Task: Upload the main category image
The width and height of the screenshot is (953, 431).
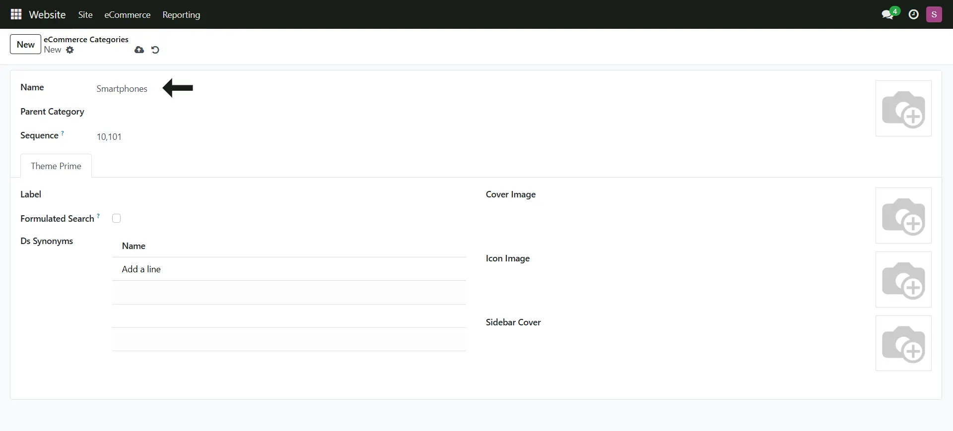Action: (x=903, y=109)
